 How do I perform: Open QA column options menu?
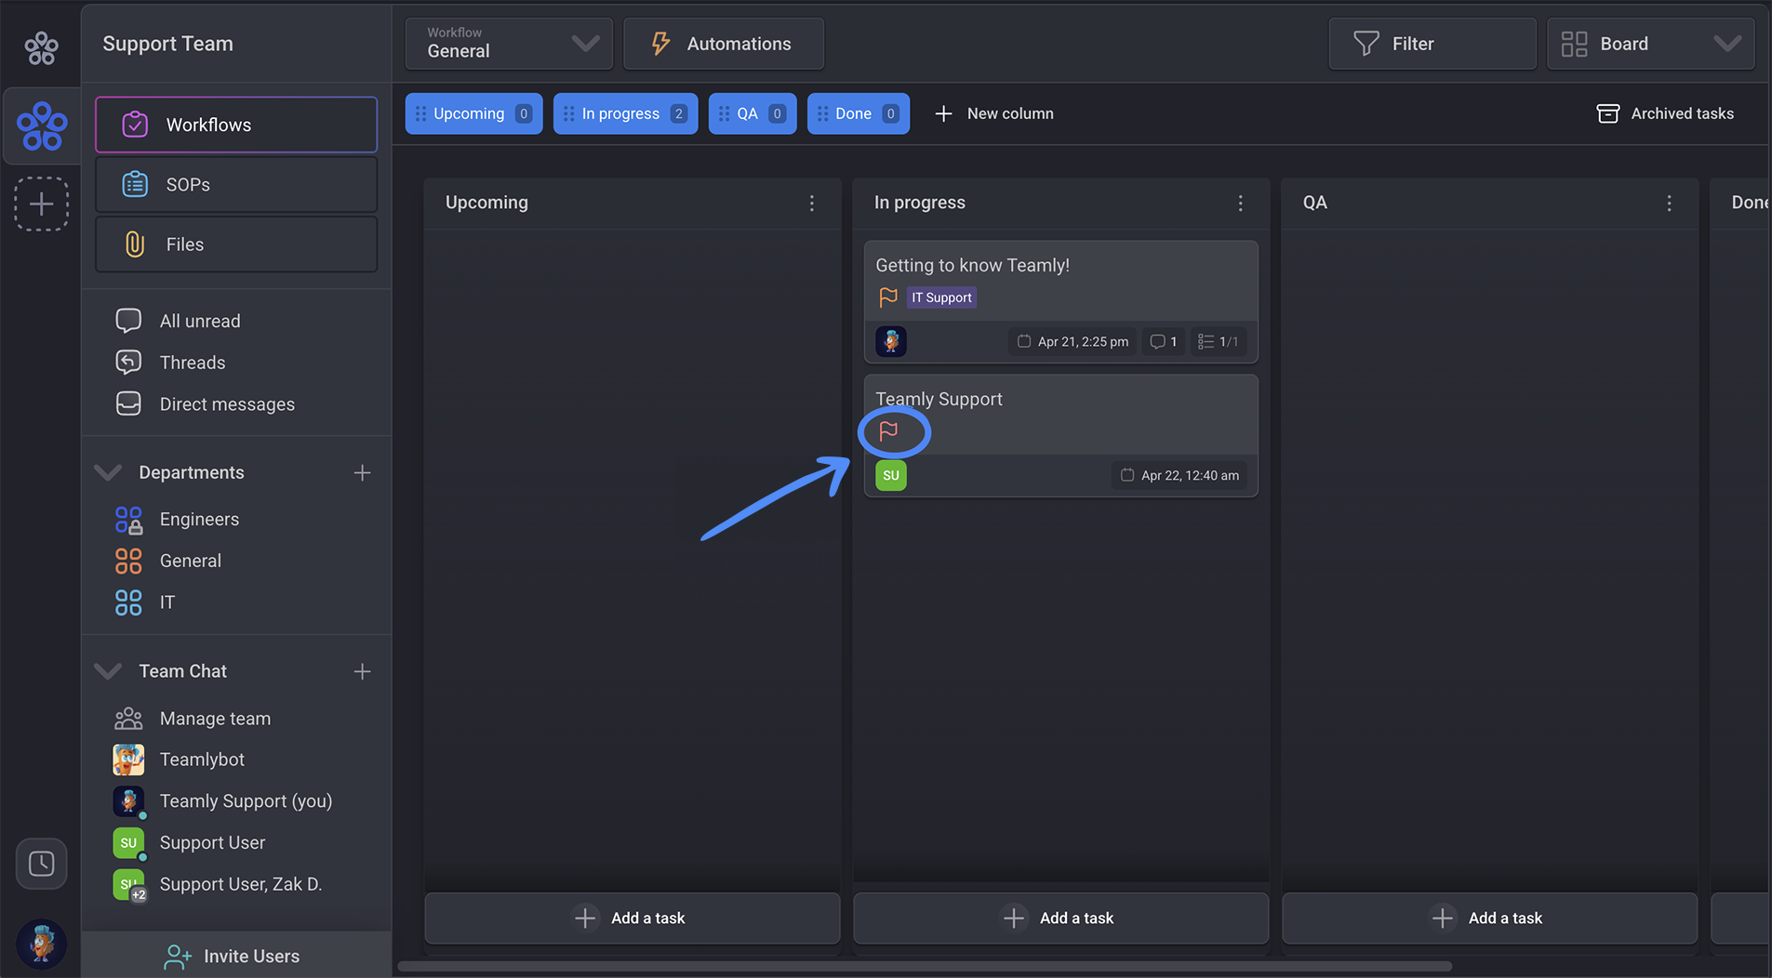coord(1669,203)
